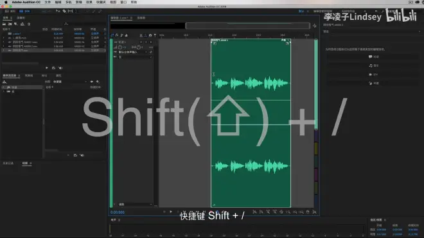Click the open file folder icon
Image resolution: width=424 pixels, height=238 pixels.
4,24
